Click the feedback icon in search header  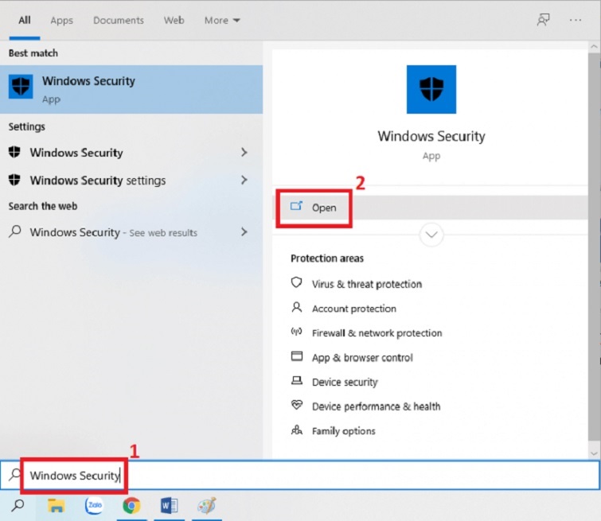[544, 20]
